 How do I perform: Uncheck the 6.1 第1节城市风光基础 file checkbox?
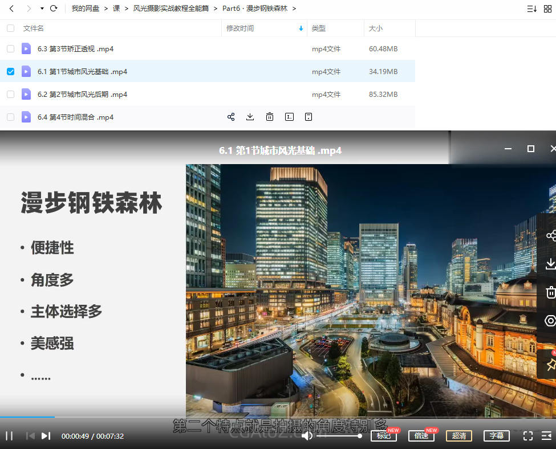10,72
